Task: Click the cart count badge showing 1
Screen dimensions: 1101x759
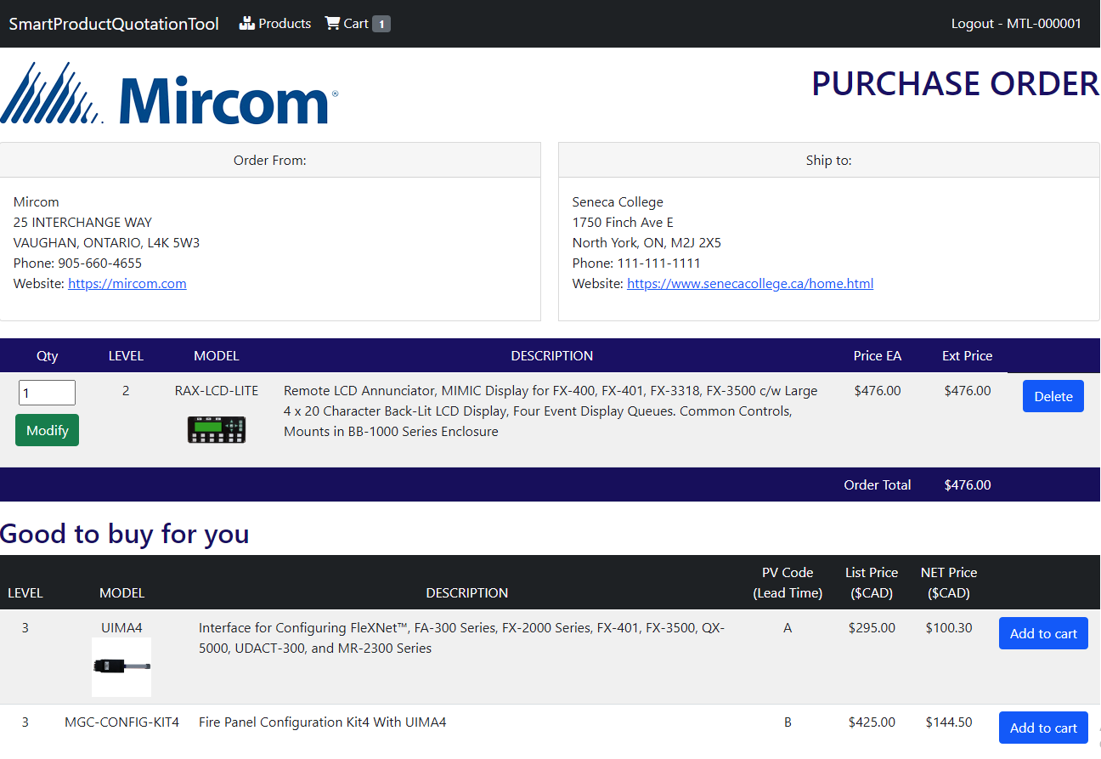Action: coord(381,24)
